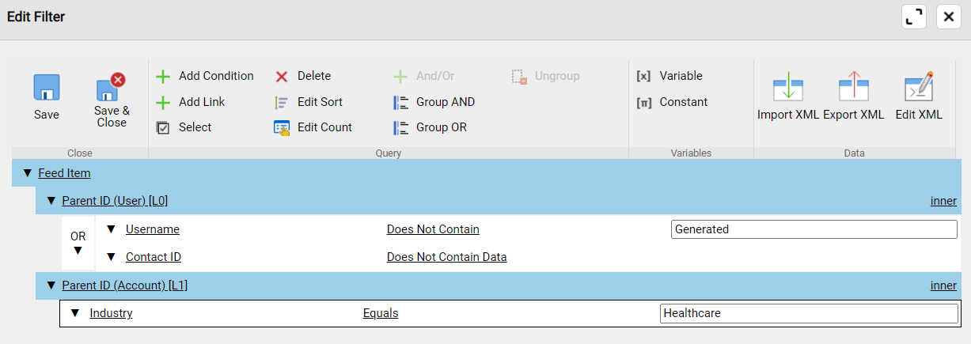Click the Select checkbox tool
The height and width of the screenshot is (344, 971).
point(163,128)
